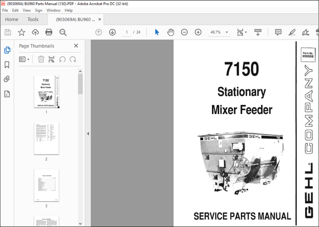Expand fit page options dropdown
Screen dimensions: 319x227
(246, 32)
